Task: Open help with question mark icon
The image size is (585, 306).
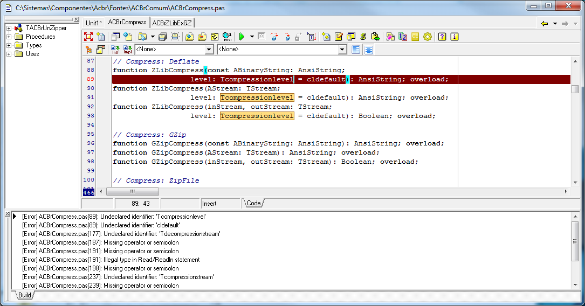Action: tap(442, 37)
